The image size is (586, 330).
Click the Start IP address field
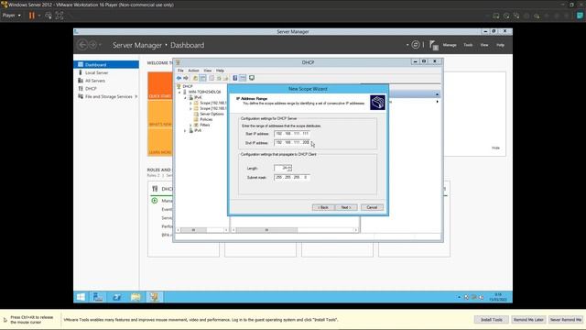click(x=292, y=134)
